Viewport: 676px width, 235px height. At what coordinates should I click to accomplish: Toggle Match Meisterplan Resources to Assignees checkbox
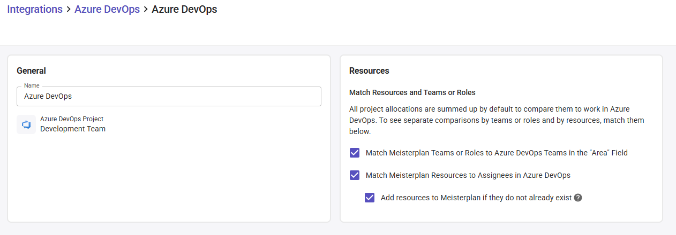(355, 175)
